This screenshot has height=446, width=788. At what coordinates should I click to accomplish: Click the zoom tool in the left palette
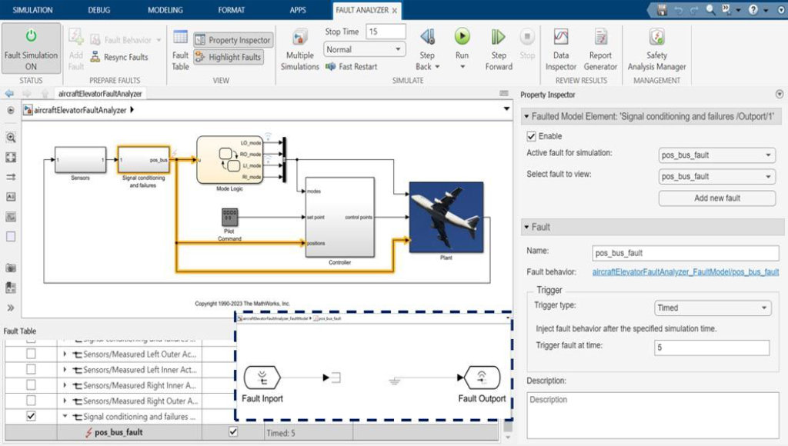[x=11, y=137]
